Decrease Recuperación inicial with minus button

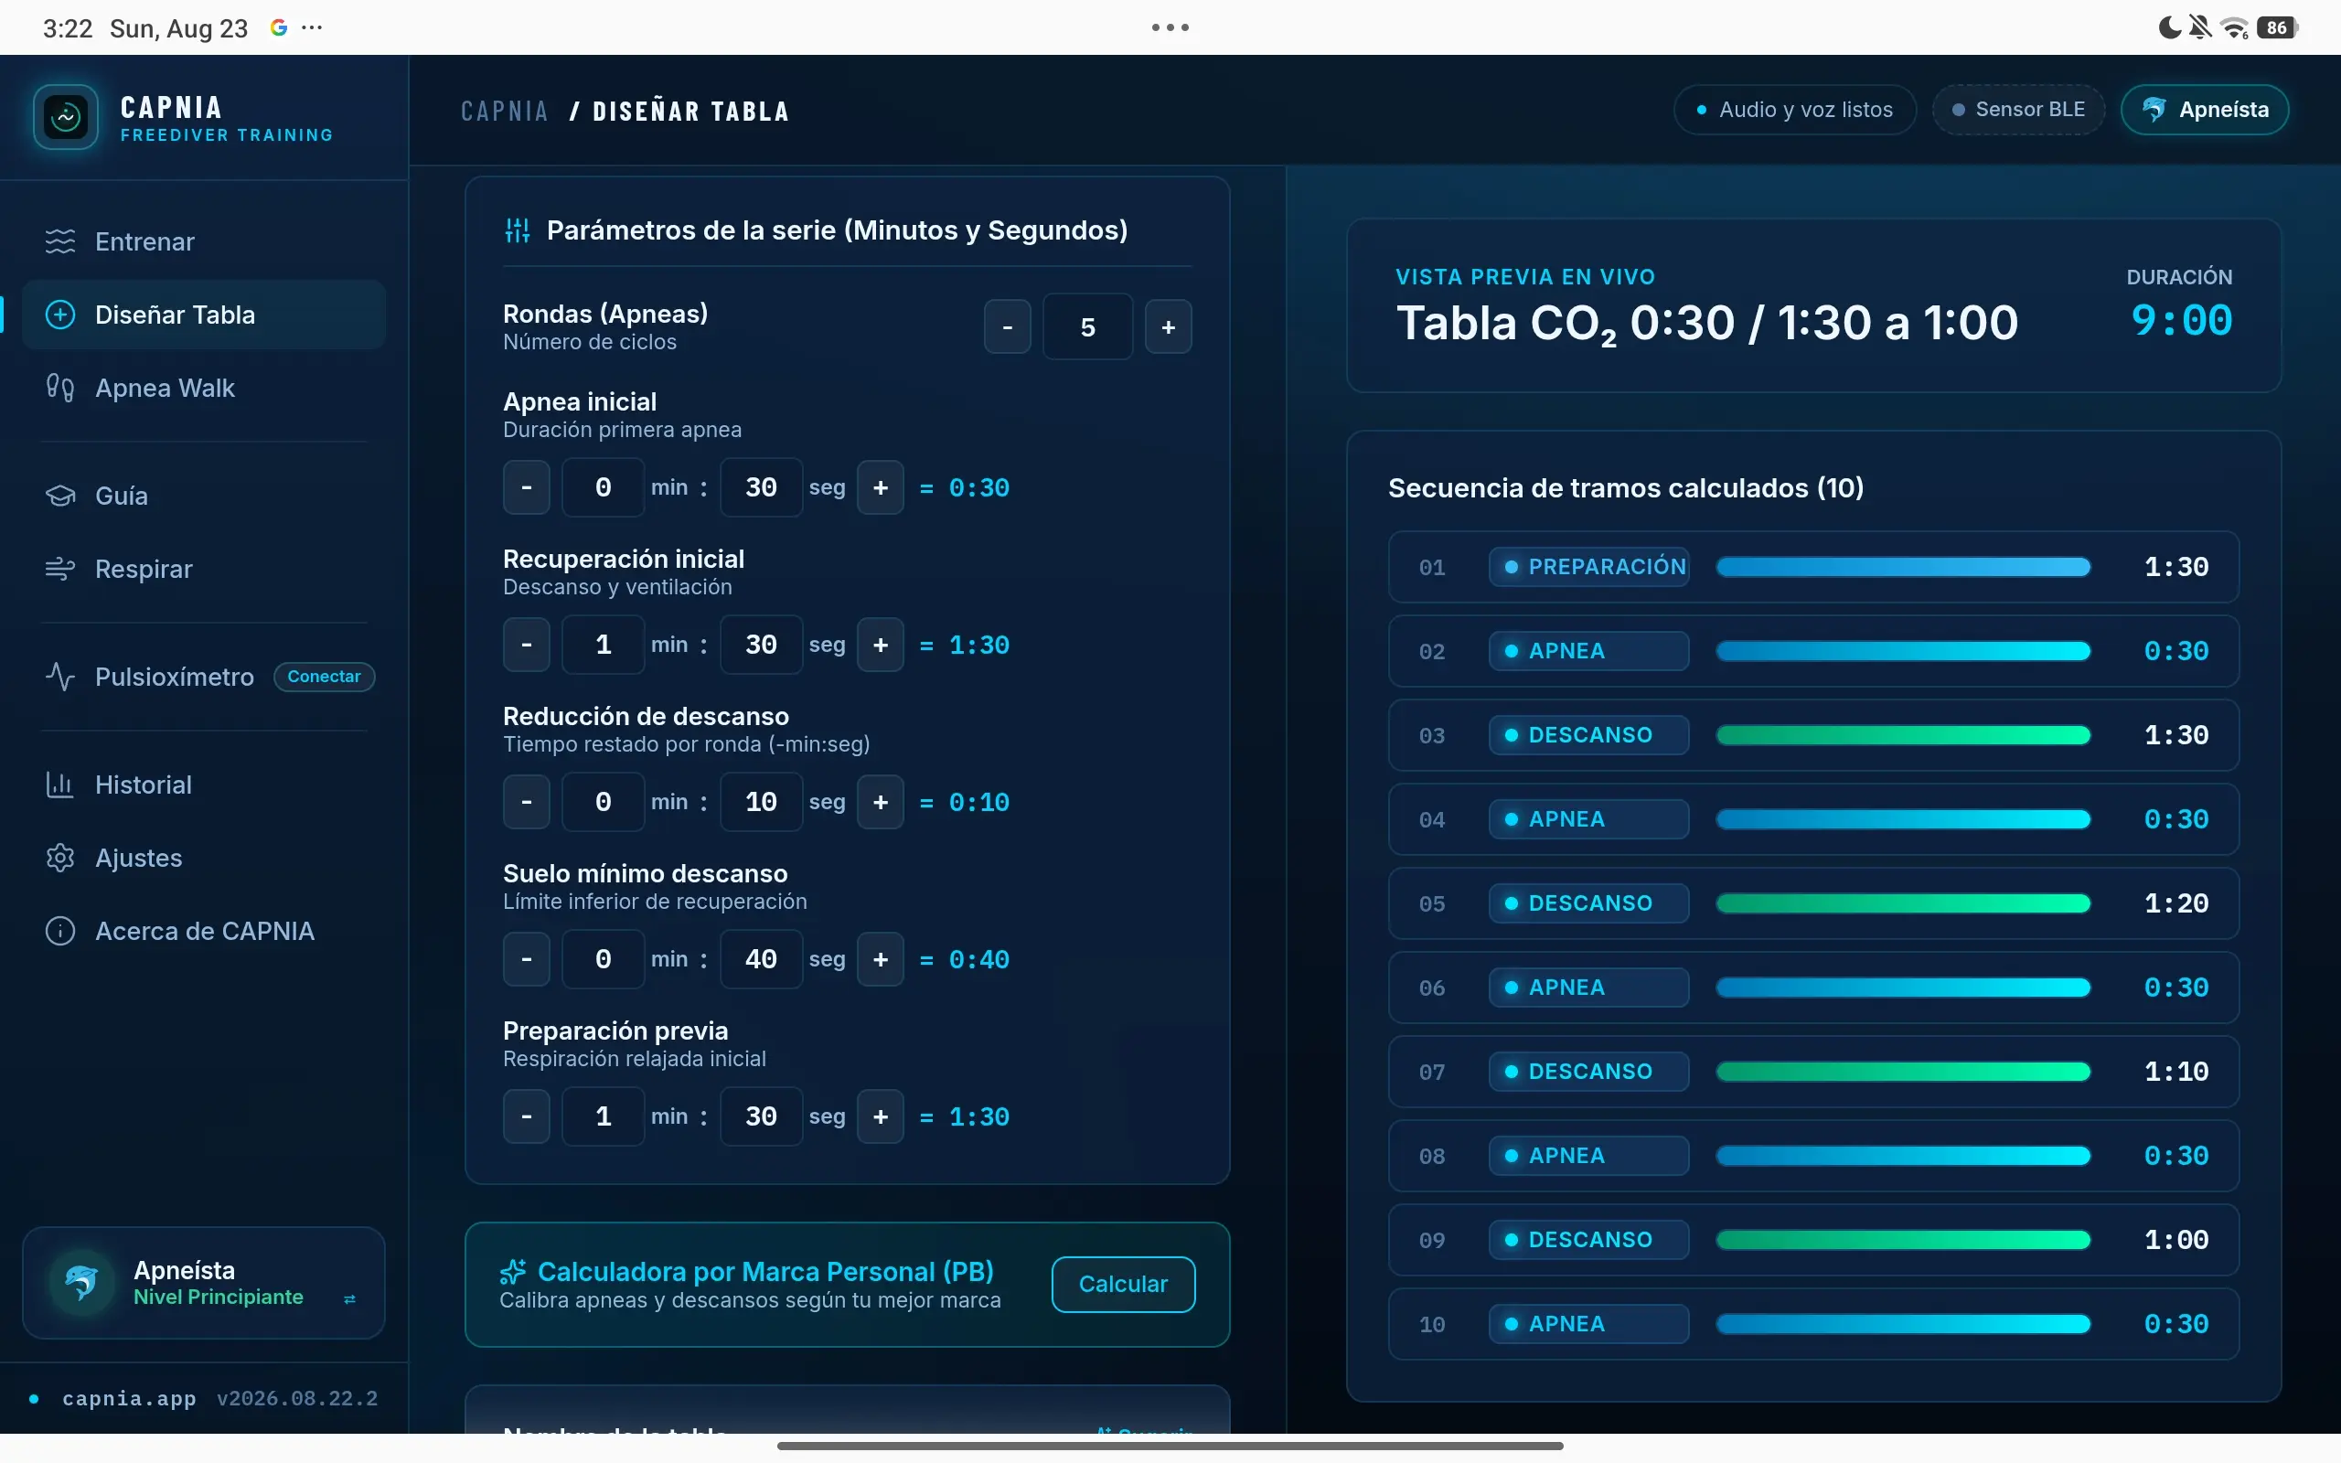(x=526, y=645)
